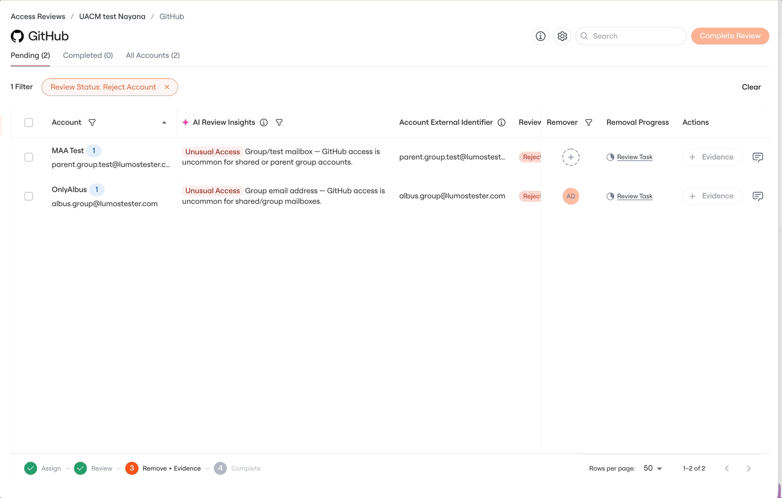
Task: Click the Assign step in progress tracker
Action: (42, 468)
